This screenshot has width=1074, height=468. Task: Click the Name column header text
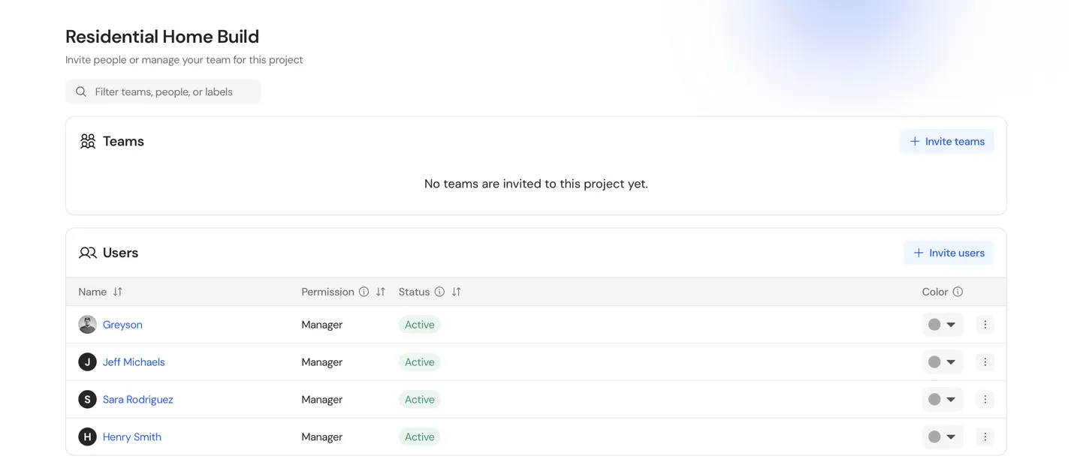pyautogui.click(x=92, y=292)
